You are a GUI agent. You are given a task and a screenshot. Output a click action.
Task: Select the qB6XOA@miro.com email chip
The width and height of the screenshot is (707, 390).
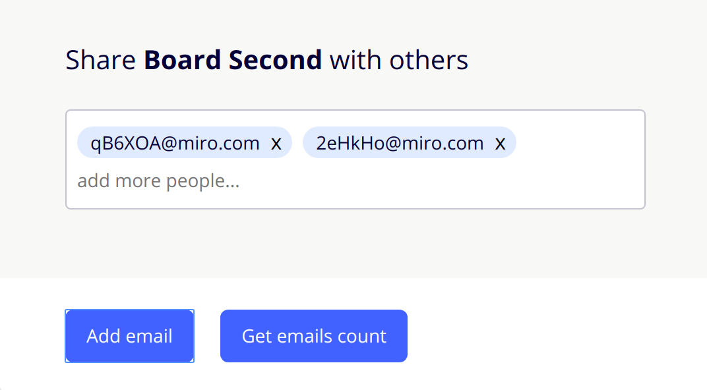coord(175,143)
